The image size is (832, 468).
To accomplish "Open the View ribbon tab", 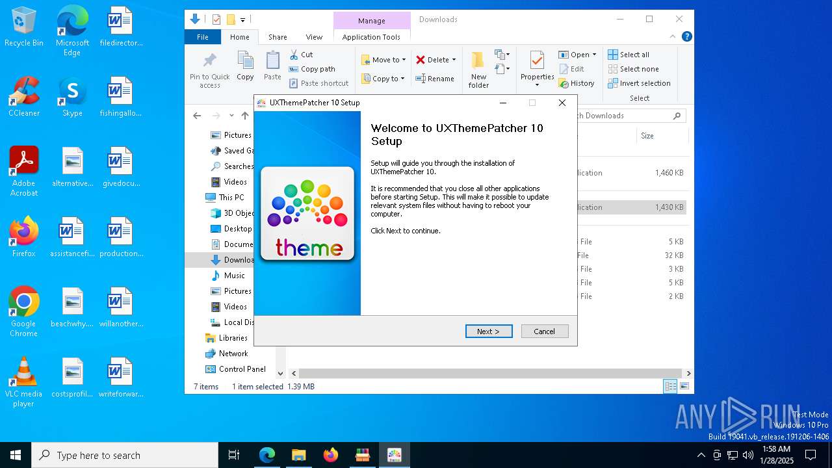I will click(314, 37).
